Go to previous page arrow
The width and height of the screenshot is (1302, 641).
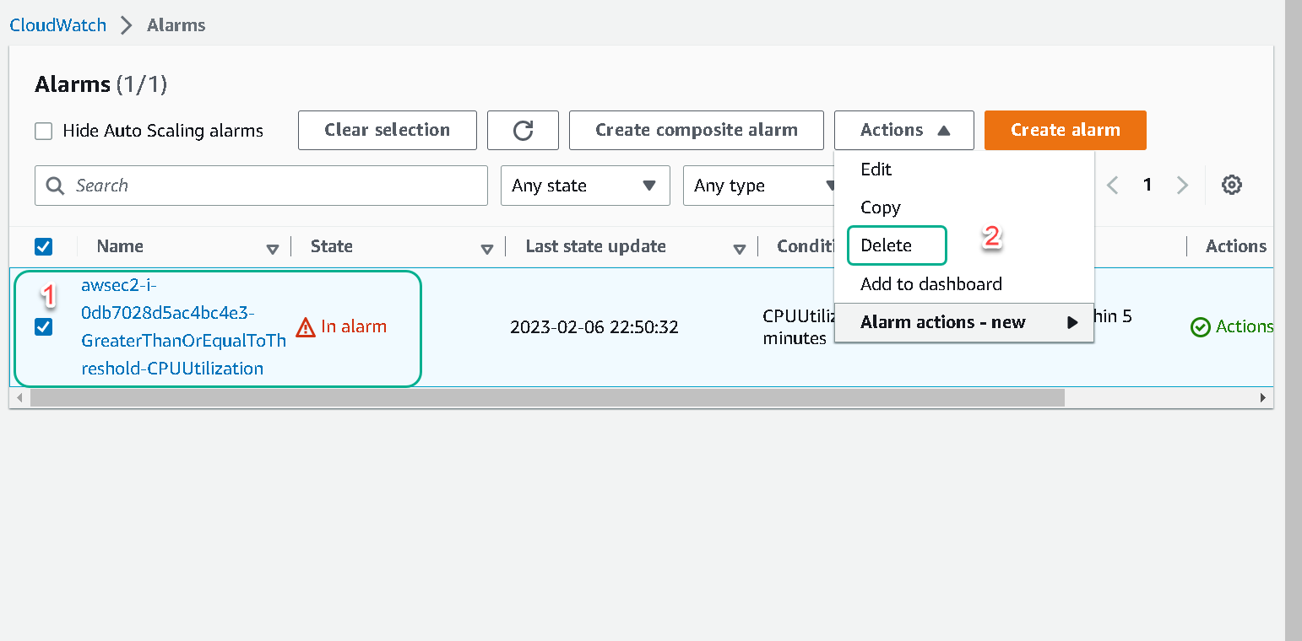pyautogui.click(x=1113, y=186)
